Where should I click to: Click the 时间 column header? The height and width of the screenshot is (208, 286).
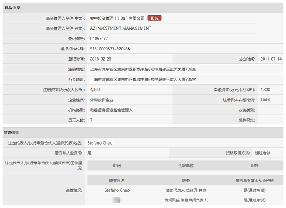pos(117,166)
